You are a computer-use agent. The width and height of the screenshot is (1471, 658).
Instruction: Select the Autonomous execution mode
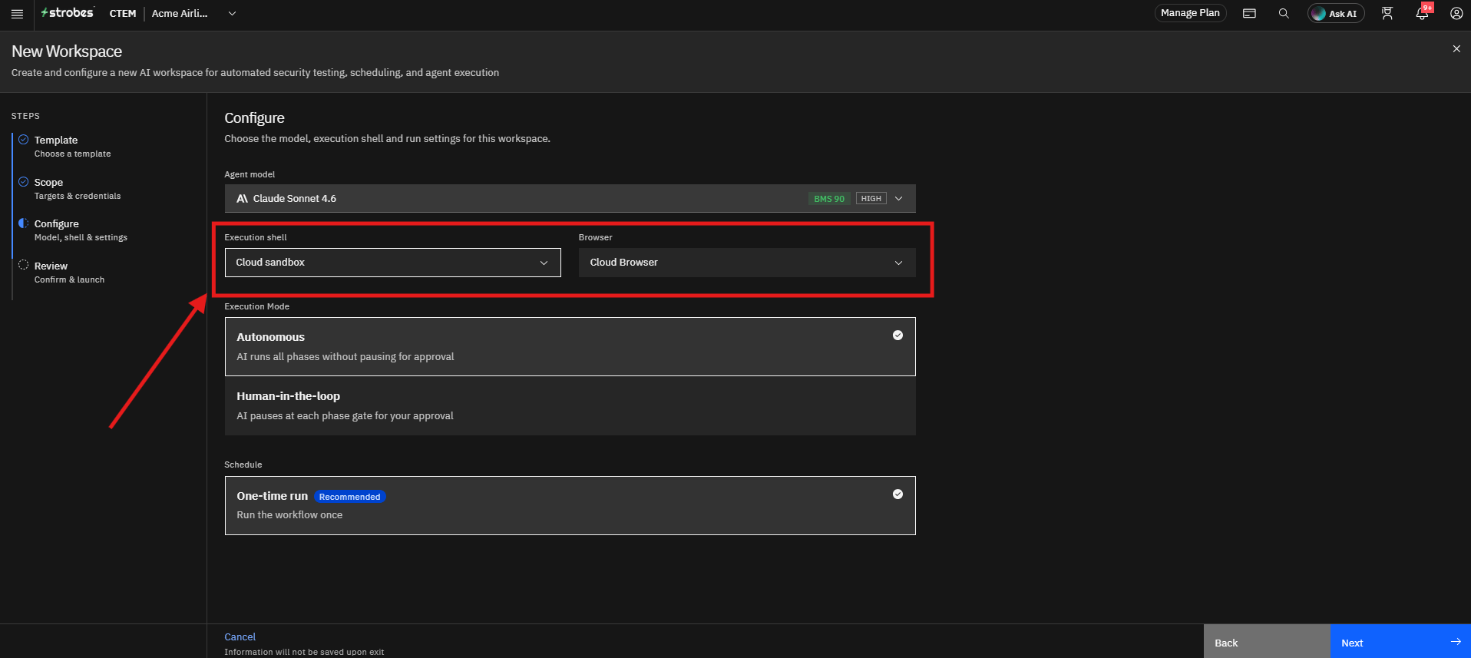click(570, 346)
